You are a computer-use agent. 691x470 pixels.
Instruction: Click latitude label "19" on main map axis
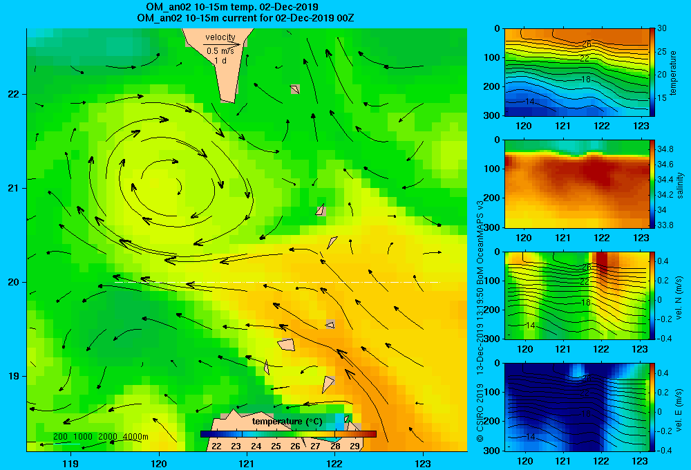coord(13,375)
